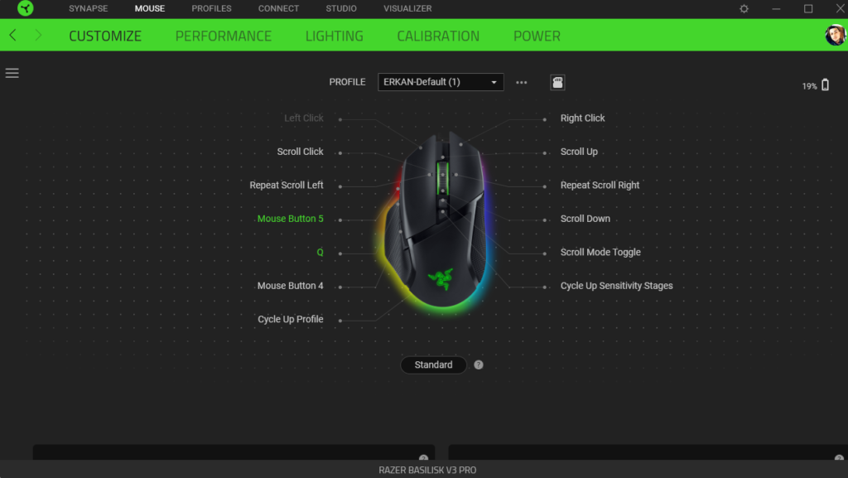Viewport: 848px width, 478px height.
Task: Select CALIBRATION section
Action: [438, 36]
